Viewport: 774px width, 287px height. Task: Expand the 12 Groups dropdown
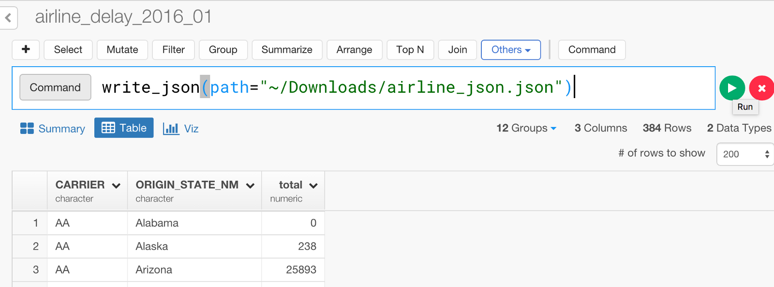coord(526,128)
